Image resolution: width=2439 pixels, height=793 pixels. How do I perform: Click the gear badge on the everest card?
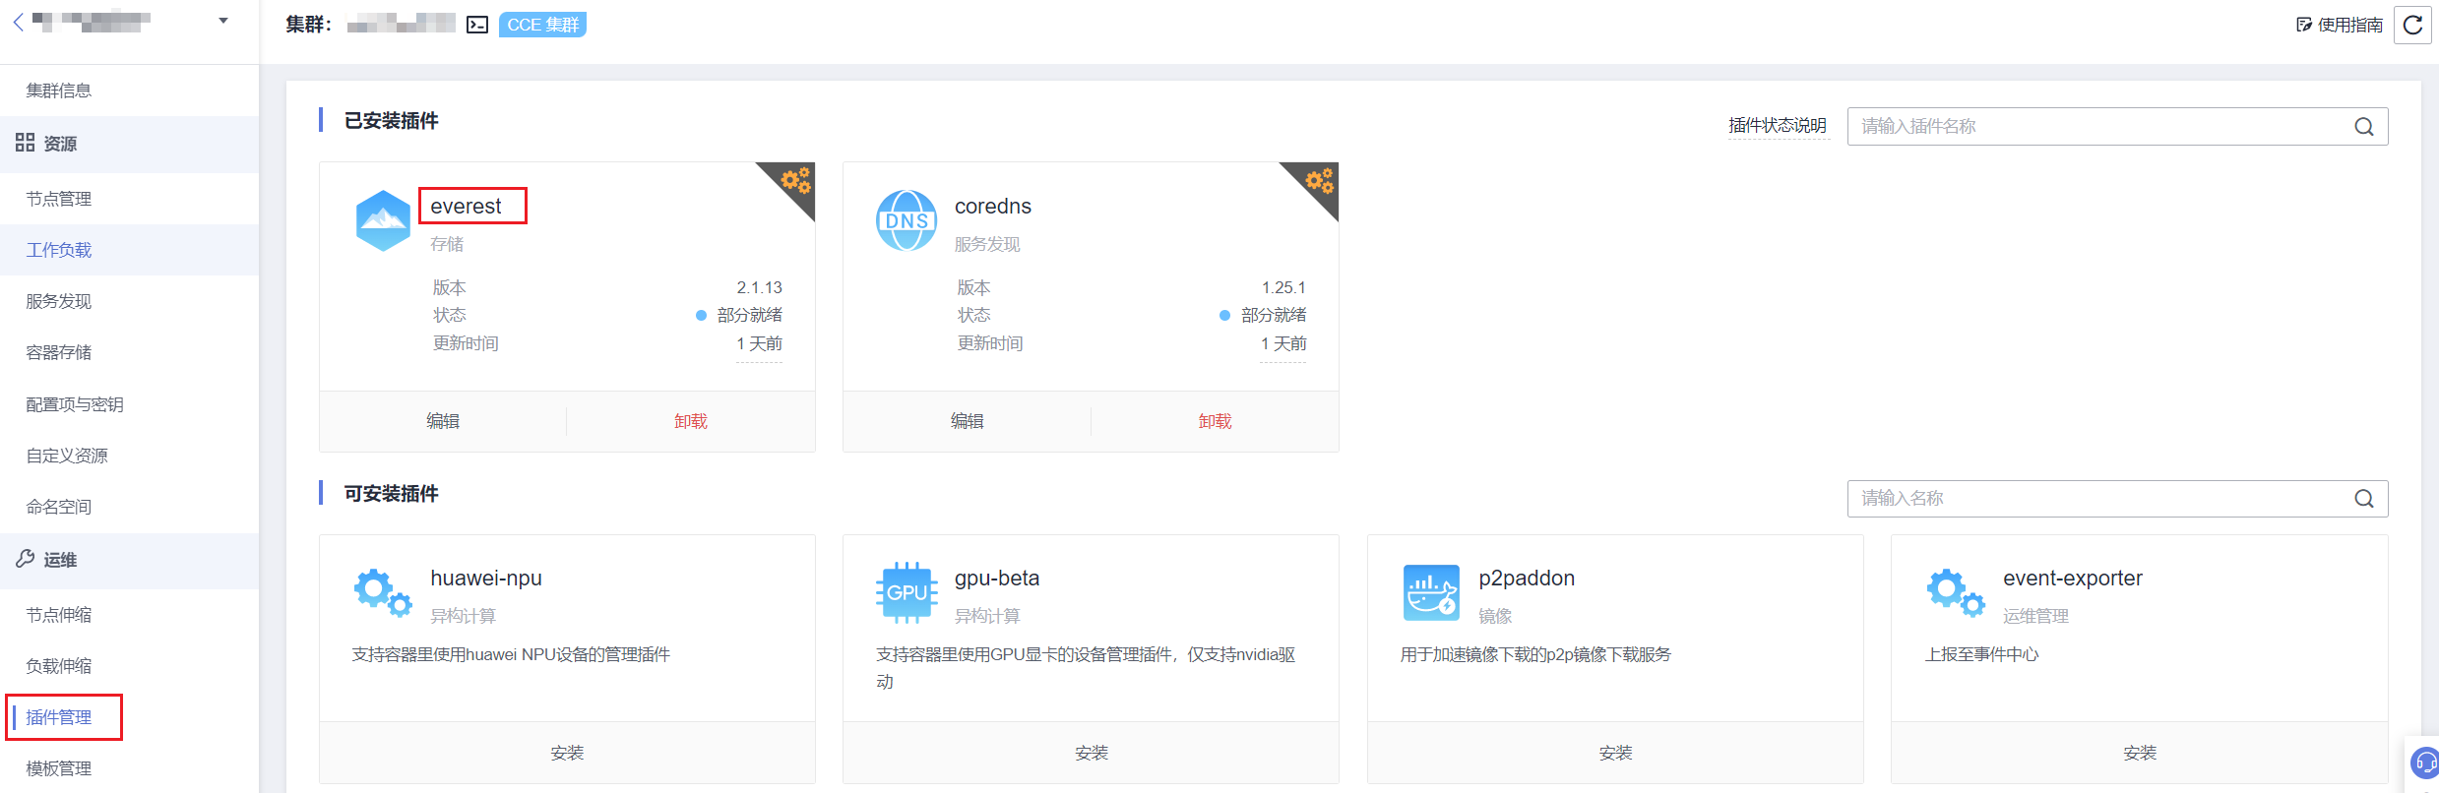pyautogui.click(x=795, y=180)
